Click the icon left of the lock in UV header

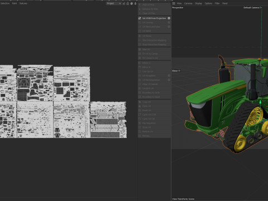click(x=124, y=3)
